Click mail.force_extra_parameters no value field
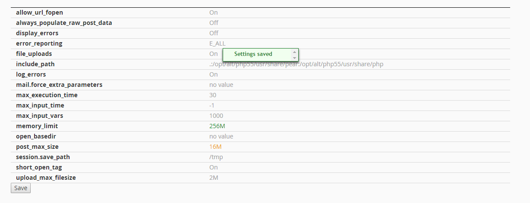Image resolution: width=530 pixels, height=203 pixels. pyautogui.click(x=221, y=85)
